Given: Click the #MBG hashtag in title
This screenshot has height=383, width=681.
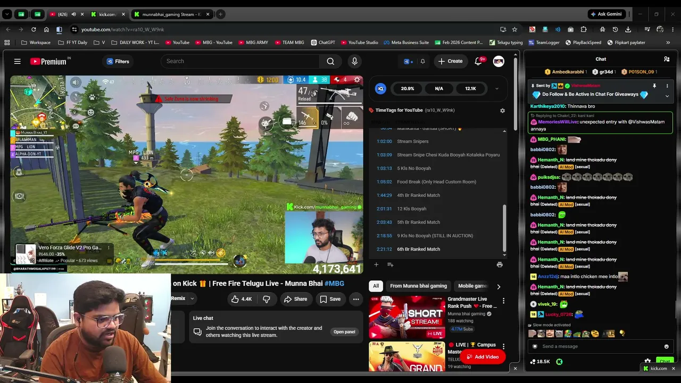Looking at the screenshot, I should (334, 284).
